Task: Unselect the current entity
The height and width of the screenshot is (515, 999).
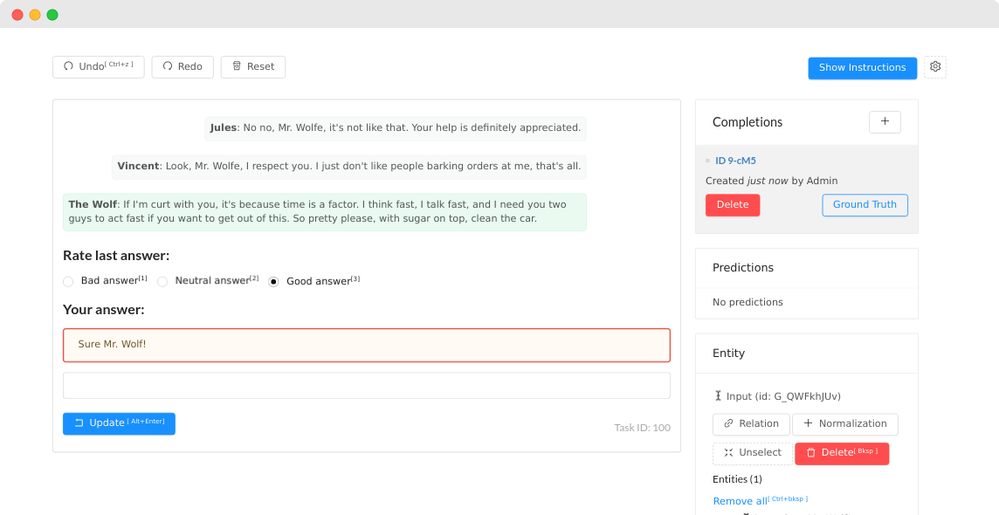Action: pos(752,453)
